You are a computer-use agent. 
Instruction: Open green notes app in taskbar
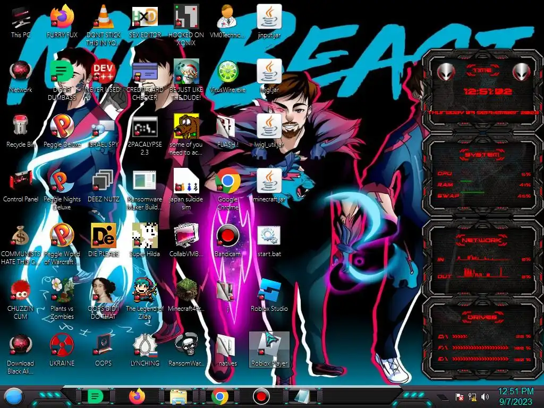click(x=95, y=396)
